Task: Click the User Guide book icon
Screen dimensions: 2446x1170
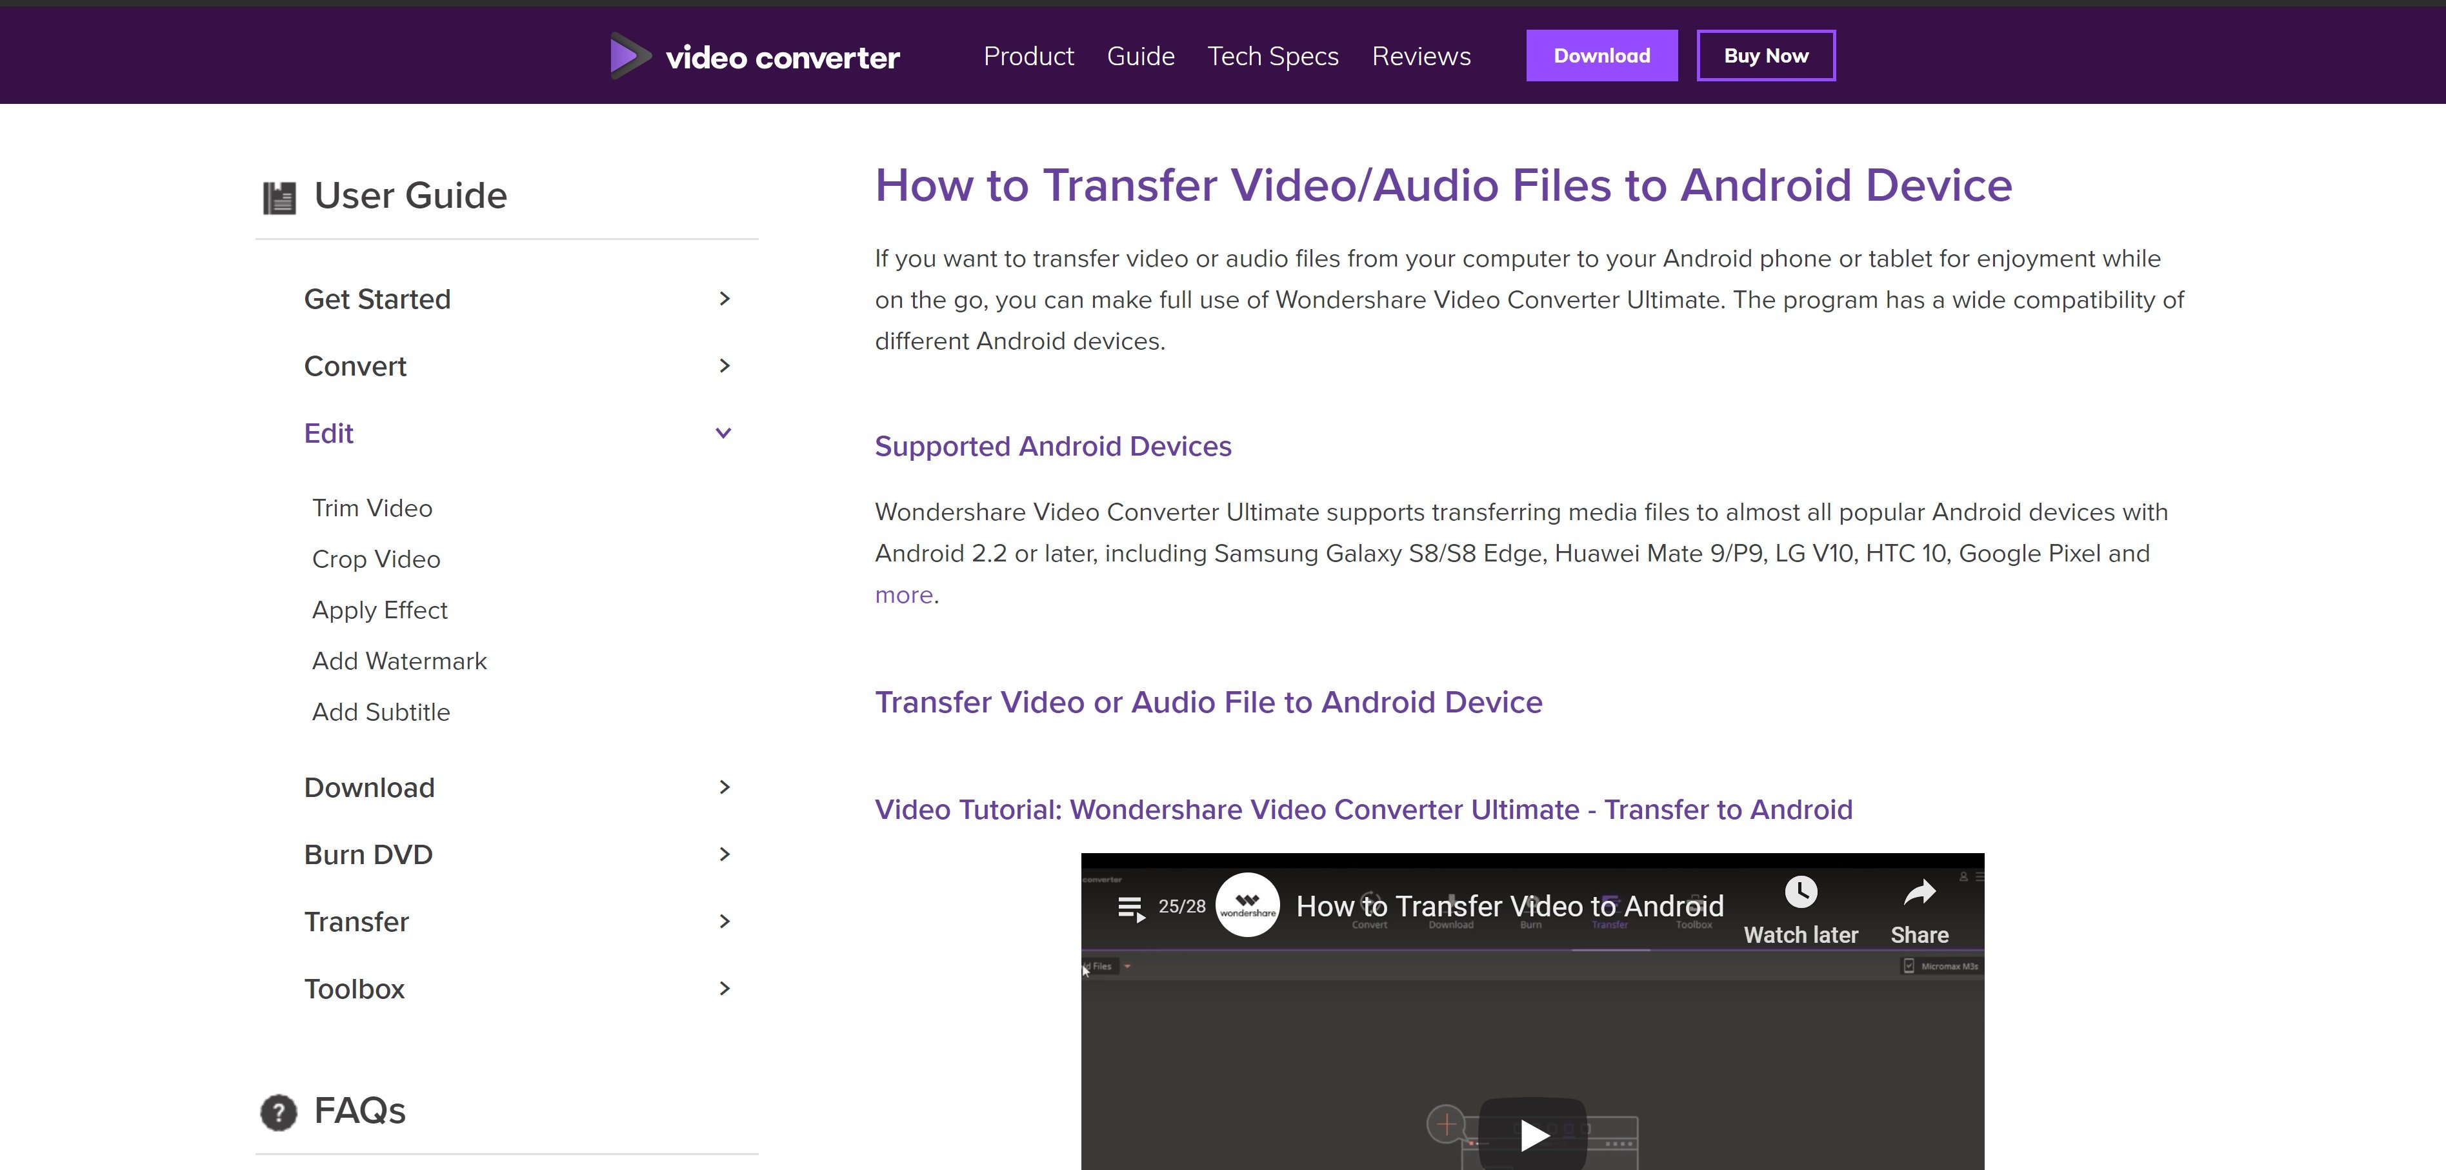Action: pos(279,197)
